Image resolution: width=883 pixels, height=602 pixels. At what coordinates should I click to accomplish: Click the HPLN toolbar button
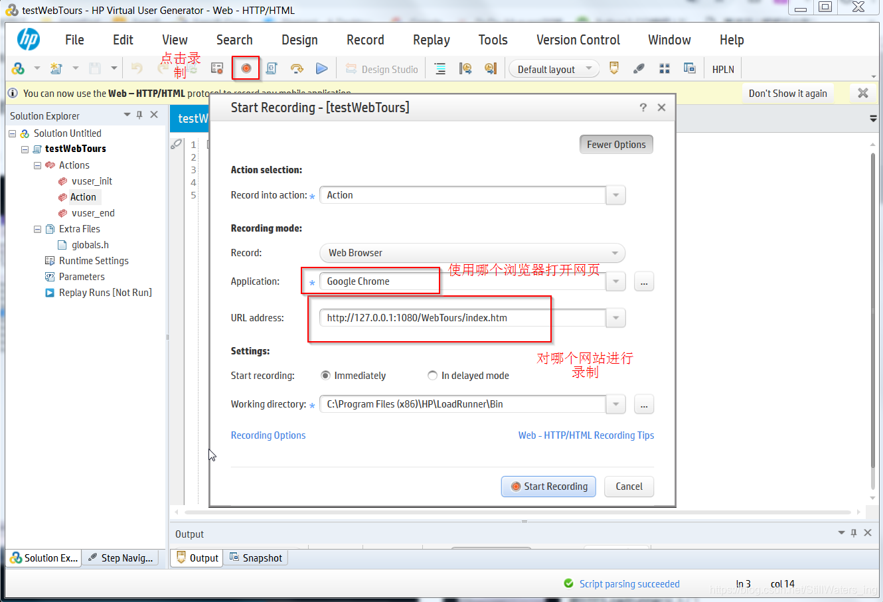point(723,69)
